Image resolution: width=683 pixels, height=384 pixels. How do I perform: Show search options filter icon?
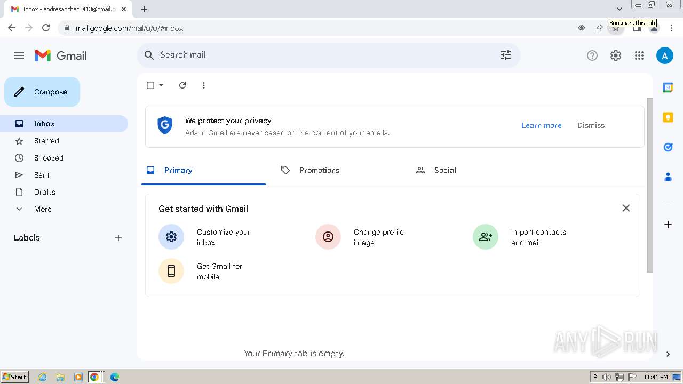pyautogui.click(x=506, y=55)
